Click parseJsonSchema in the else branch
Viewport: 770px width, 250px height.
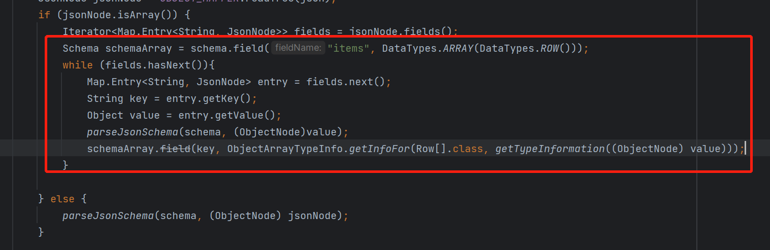(108, 216)
